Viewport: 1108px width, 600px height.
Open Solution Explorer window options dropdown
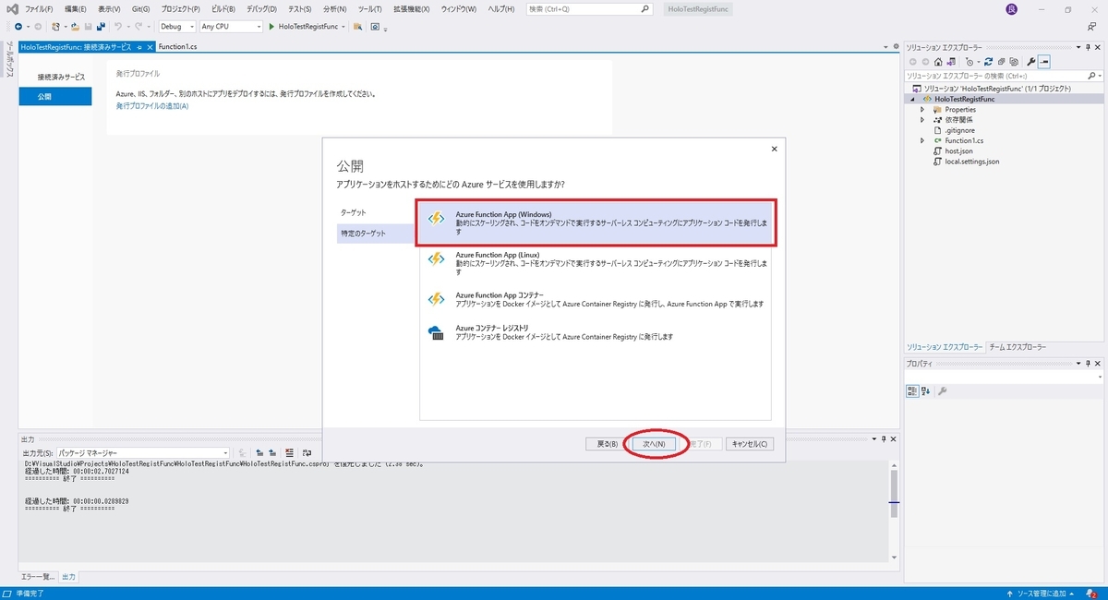point(1078,47)
